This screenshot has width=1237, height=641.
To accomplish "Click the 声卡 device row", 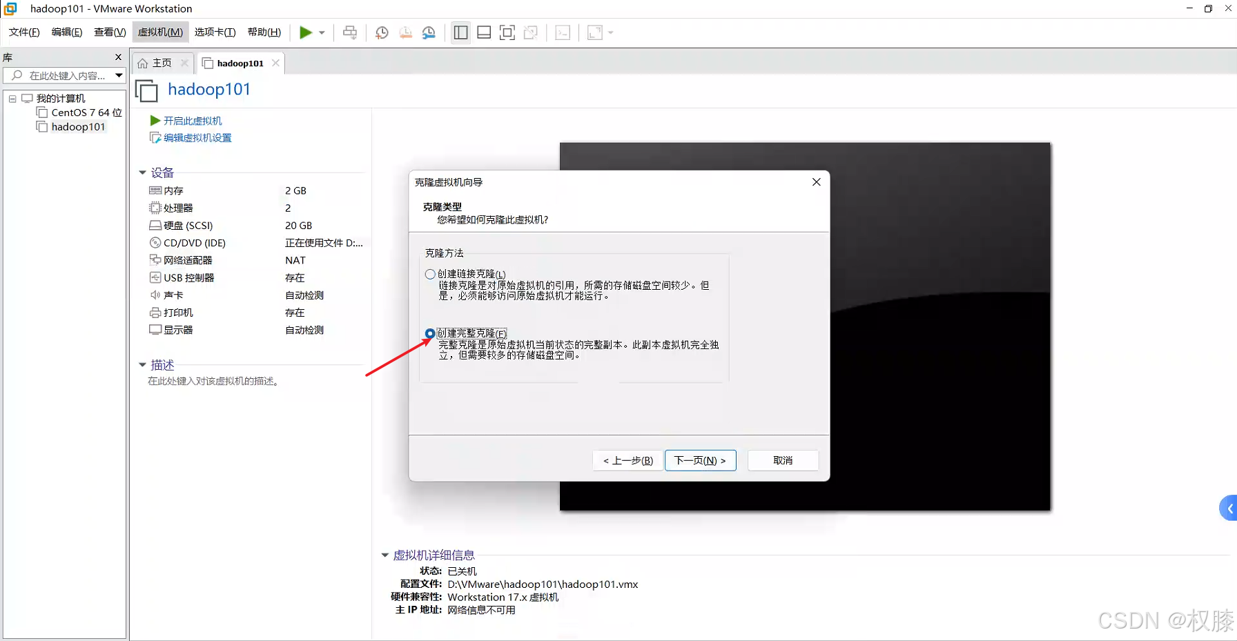I will click(255, 295).
